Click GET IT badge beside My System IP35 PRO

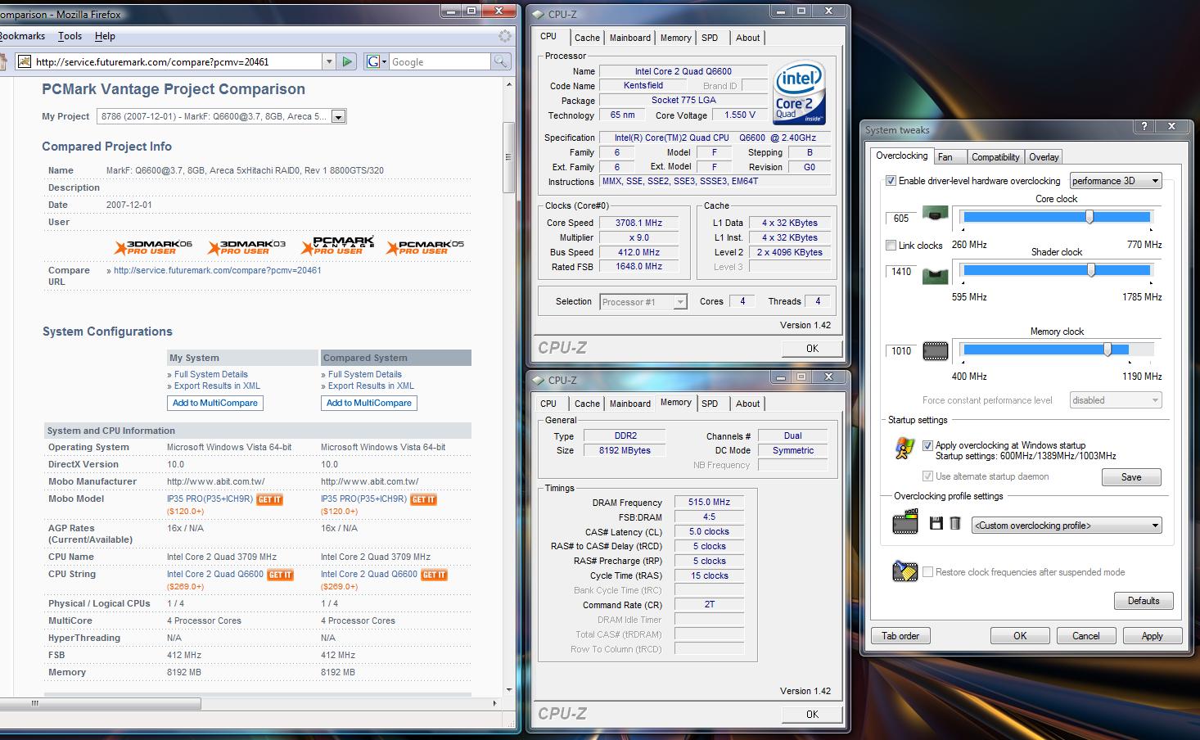click(269, 499)
